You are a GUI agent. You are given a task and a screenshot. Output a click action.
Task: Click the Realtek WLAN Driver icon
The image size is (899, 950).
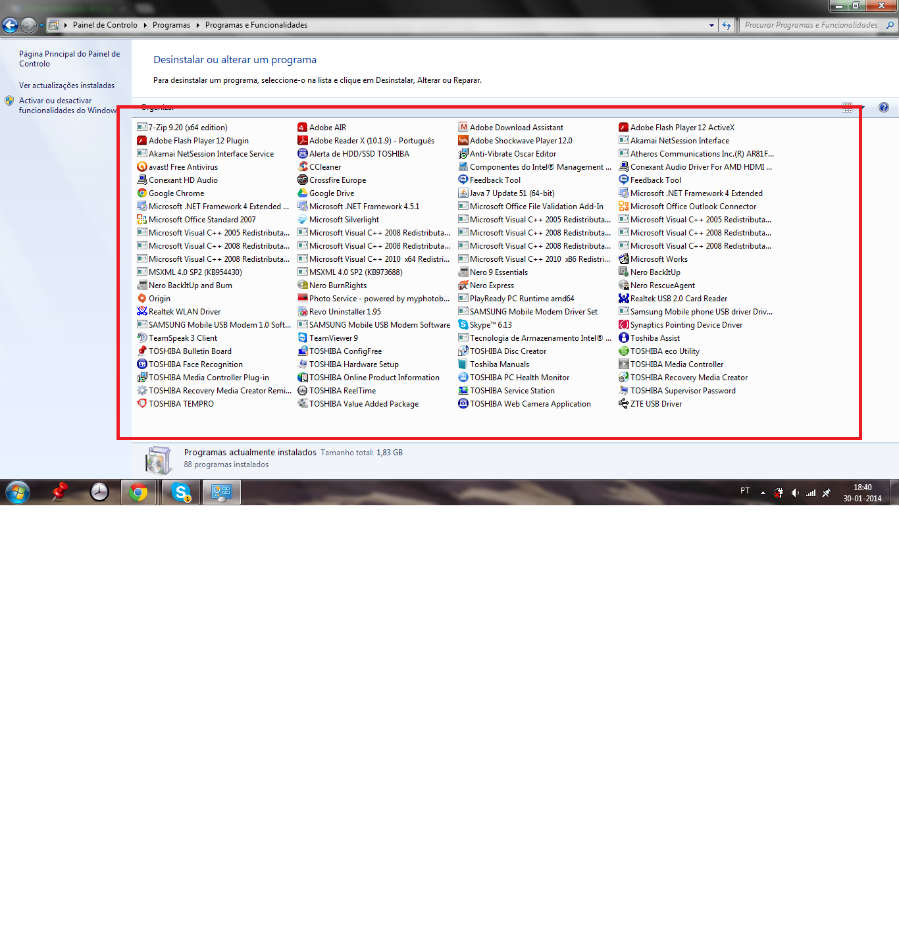point(141,311)
